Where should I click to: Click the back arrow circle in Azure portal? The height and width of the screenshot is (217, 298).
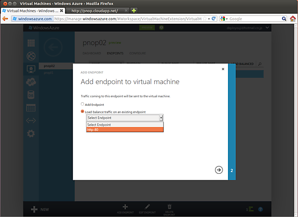click(x=53, y=47)
